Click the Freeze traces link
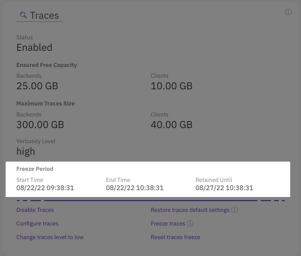The image size is (301, 256). click(x=168, y=224)
